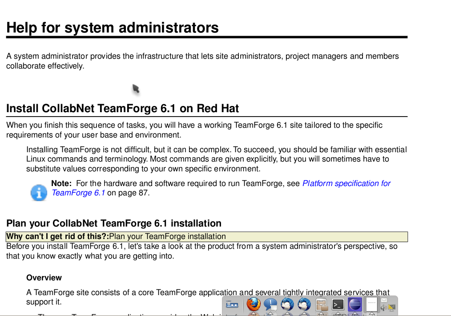Open the display settings tray icon
451x316 pixels.
pos(391,308)
